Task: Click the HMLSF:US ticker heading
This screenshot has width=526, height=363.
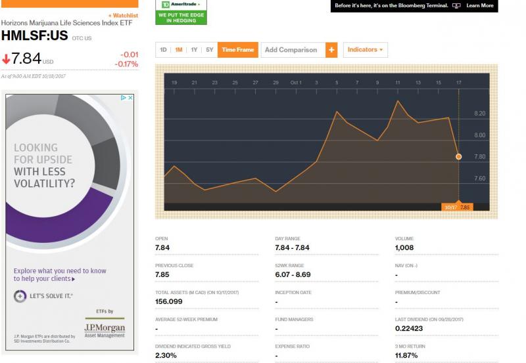Action: (35, 35)
